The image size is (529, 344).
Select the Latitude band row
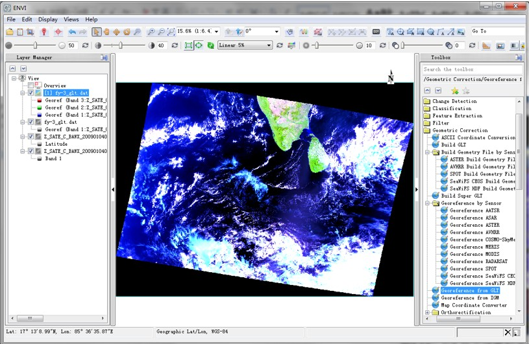click(x=56, y=144)
